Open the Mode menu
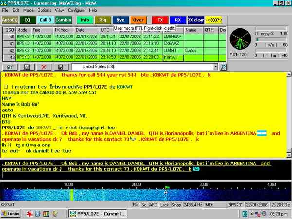This screenshot has width=292, height=219. pyautogui.click(x=28, y=10)
